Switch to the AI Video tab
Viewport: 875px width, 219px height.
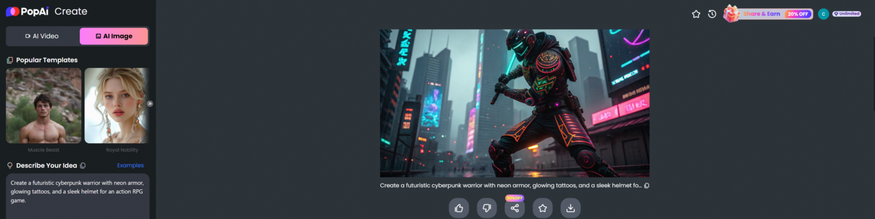point(43,36)
